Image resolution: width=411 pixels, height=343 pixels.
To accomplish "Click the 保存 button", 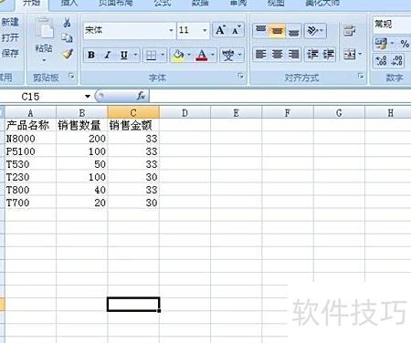I will pyautogui.click(x=10, y=54).
